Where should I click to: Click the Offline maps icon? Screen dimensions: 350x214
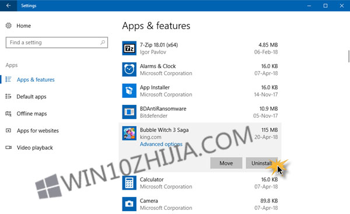tap(9, 114)
